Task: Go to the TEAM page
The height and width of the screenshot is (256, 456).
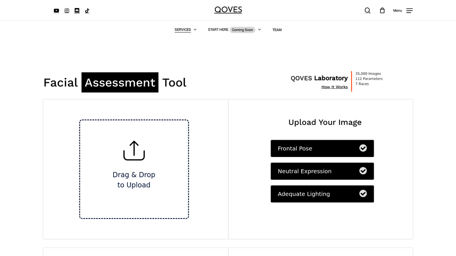Action: [277, 30]
